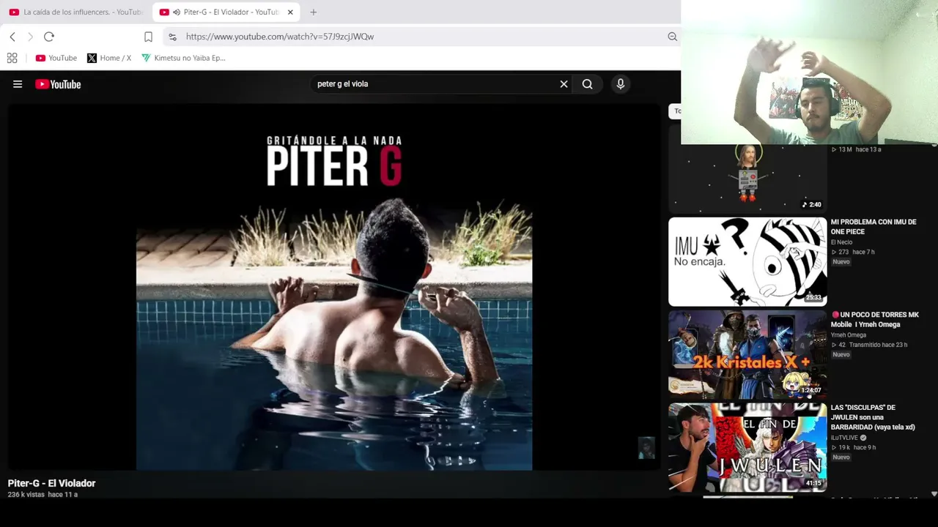Open the title LAS DISCULPAS DE JWULEN
This screenshot has width=938, height=527.
[x=873, y=417]
